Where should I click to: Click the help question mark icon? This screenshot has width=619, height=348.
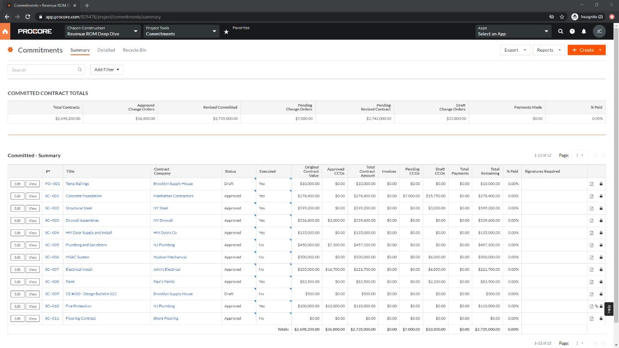(x=572, y=31)
